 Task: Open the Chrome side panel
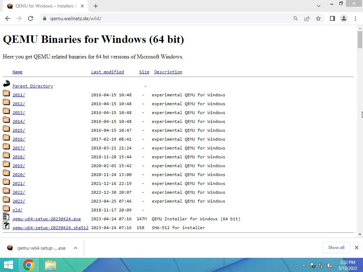[x=333, y=18]
